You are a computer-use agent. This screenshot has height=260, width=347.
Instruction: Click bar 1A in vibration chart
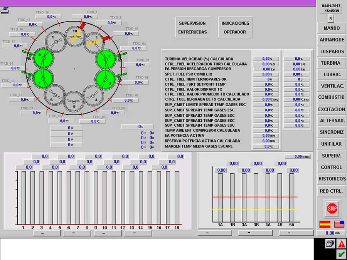point(220,198)
